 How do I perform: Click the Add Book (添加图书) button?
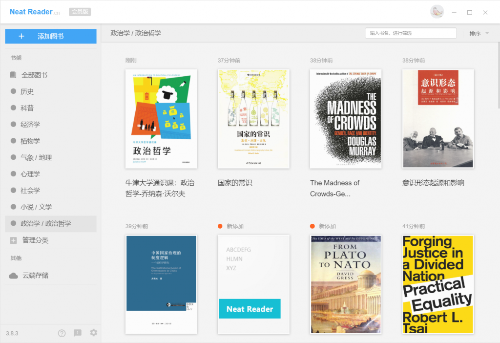click(x=51, y=36)
